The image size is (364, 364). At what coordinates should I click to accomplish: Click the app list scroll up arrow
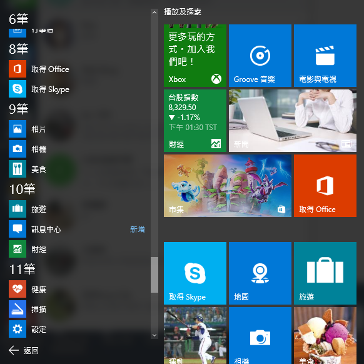pyautogui.click(x=154, y=13)
